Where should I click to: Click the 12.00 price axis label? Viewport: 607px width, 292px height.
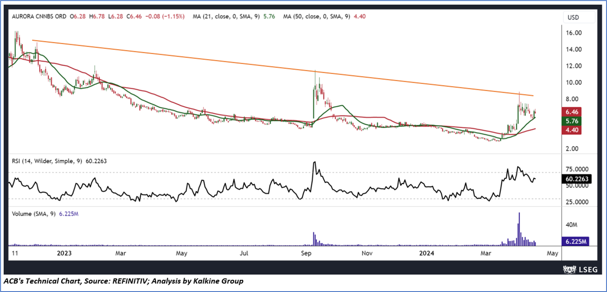click(573, 66)
